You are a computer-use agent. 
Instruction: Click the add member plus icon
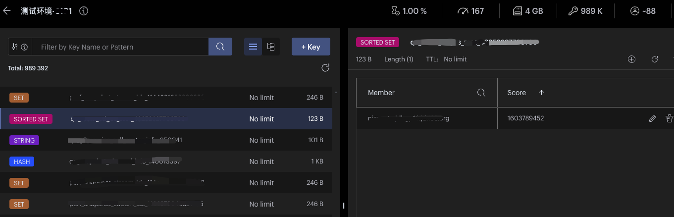tap(631, 59)
